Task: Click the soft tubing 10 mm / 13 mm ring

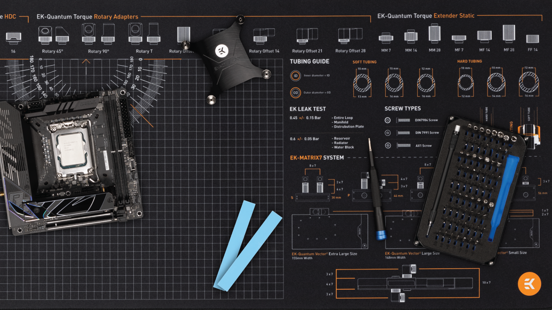Action: pyautogui.click(x=362, y=83)
